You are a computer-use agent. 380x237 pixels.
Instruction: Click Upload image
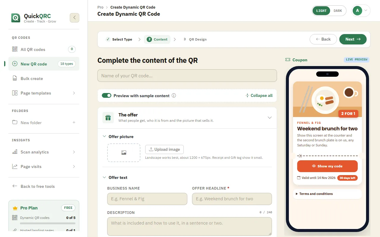164,149
